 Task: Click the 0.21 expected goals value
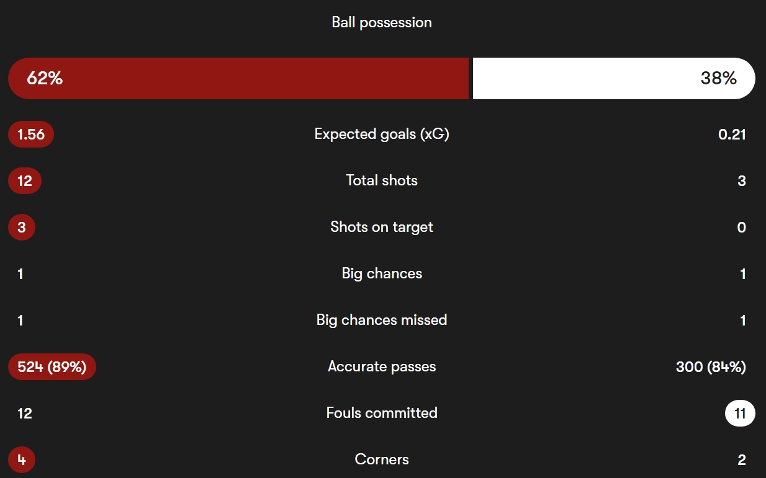click(x=732, y=135)
